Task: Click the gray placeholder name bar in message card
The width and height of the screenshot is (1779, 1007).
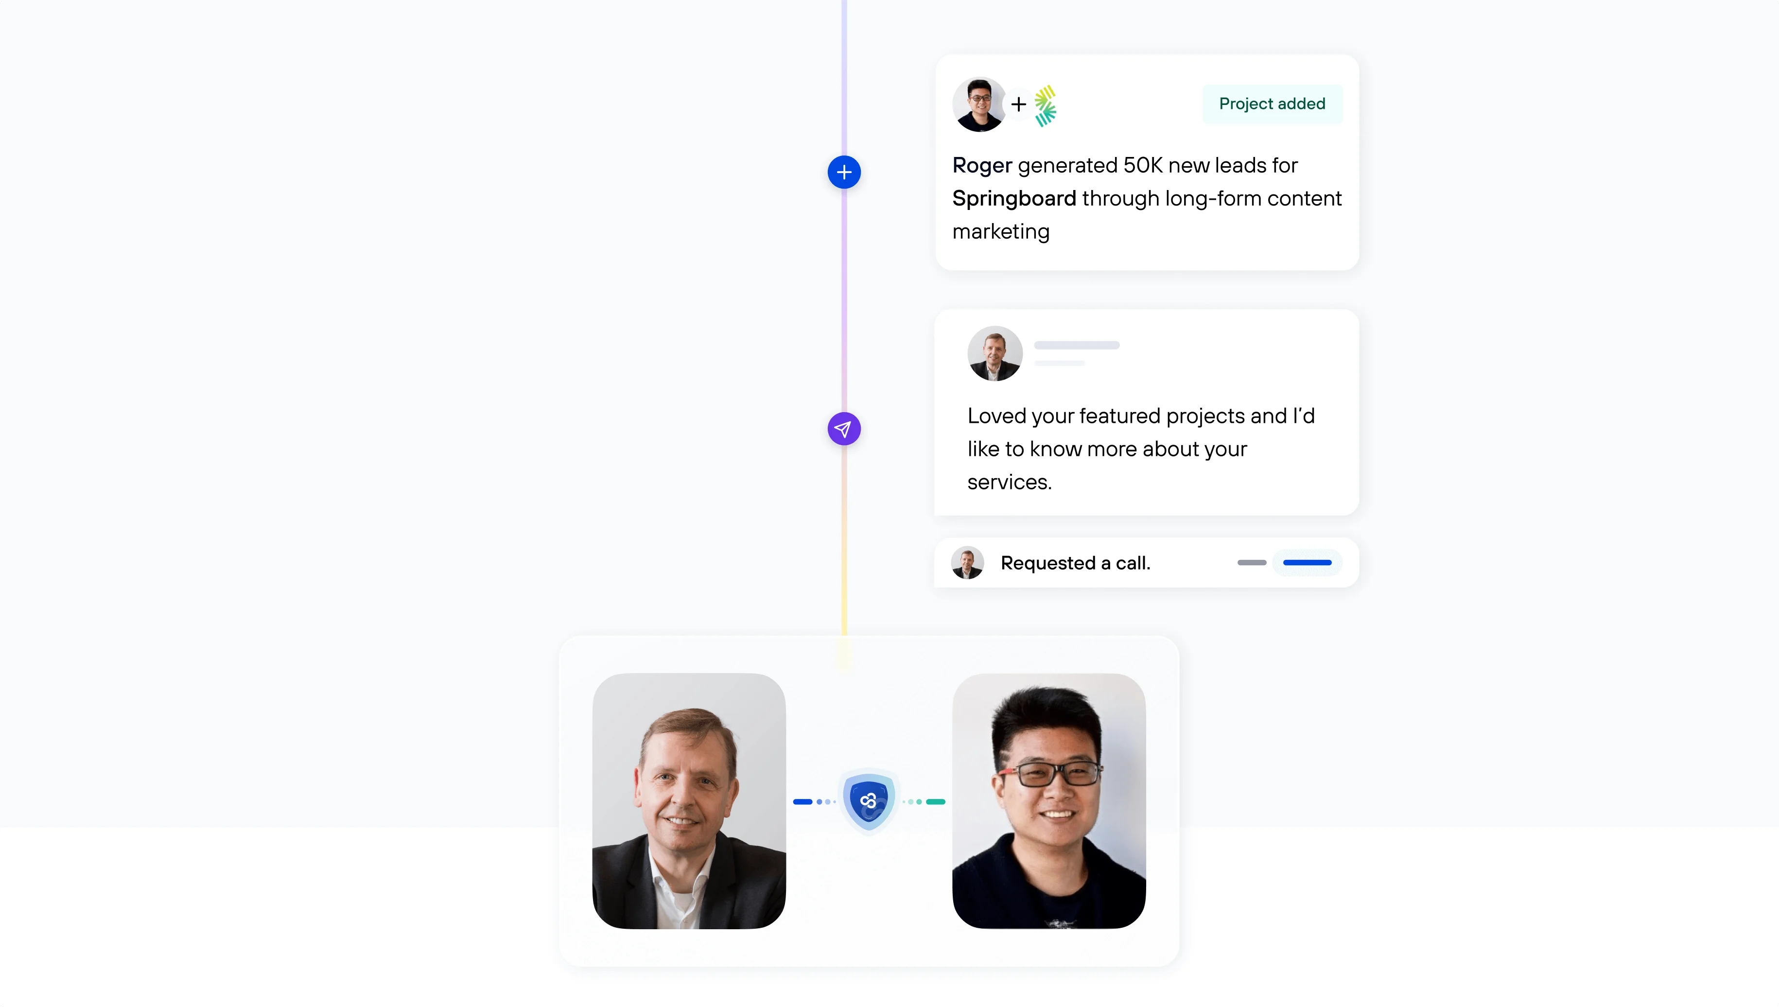Action: (1076, 345)
